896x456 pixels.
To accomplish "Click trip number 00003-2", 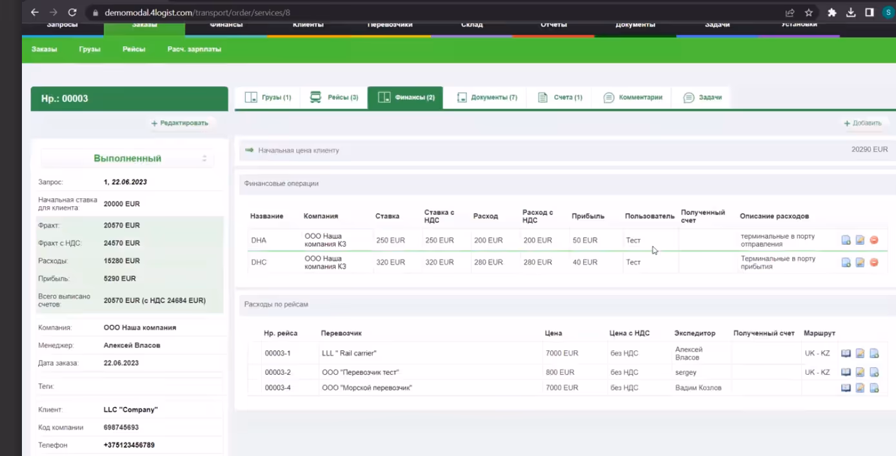I will (x=277, y=372).
